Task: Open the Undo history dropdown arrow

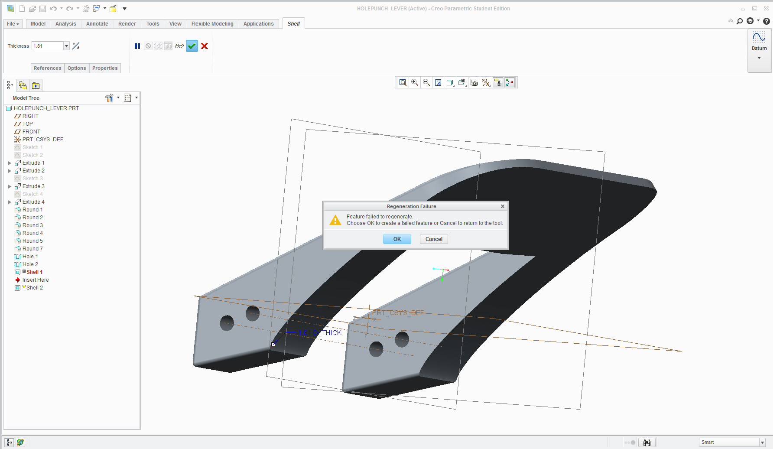Action: coord(61,8)
